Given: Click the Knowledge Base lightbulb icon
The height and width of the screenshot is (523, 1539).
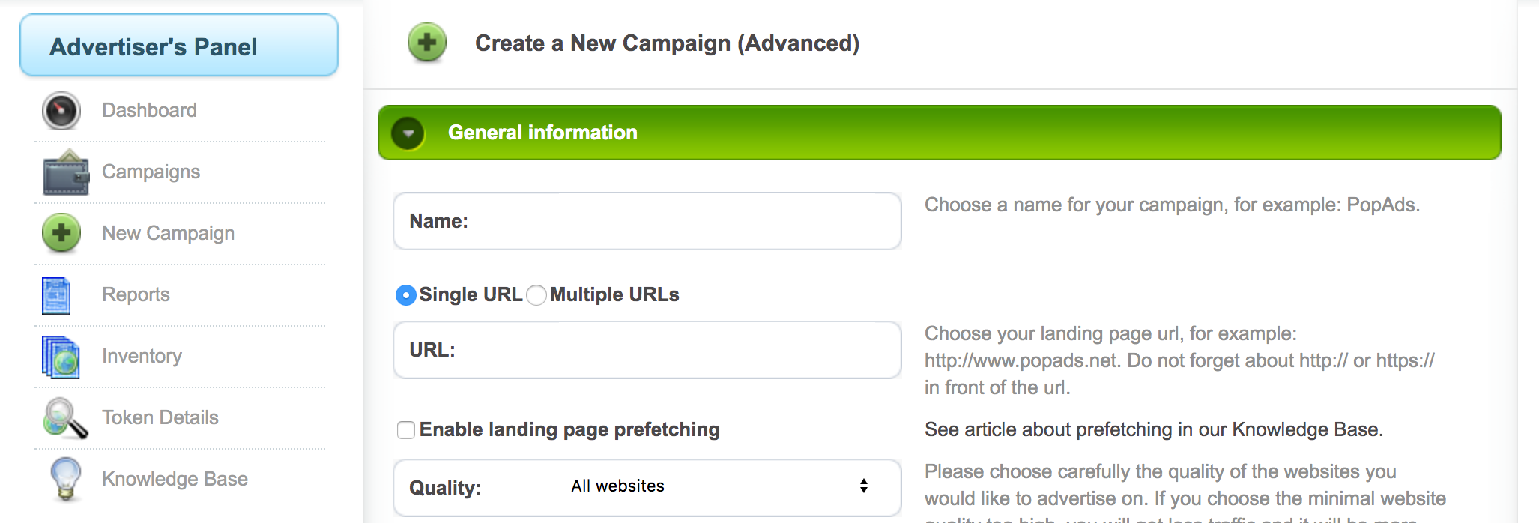Looking at the screenshot, I should pos(66,479).
